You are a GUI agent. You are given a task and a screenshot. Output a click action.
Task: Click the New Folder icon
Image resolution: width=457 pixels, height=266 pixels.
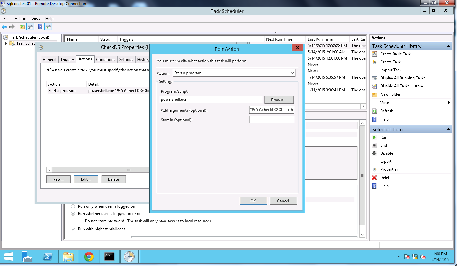374,94
